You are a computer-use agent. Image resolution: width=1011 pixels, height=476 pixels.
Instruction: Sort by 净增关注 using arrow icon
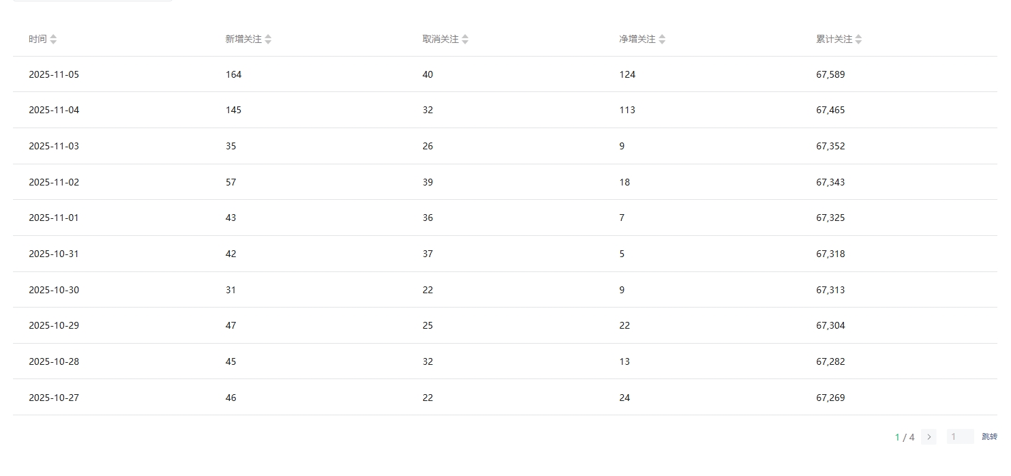point(662,40)
